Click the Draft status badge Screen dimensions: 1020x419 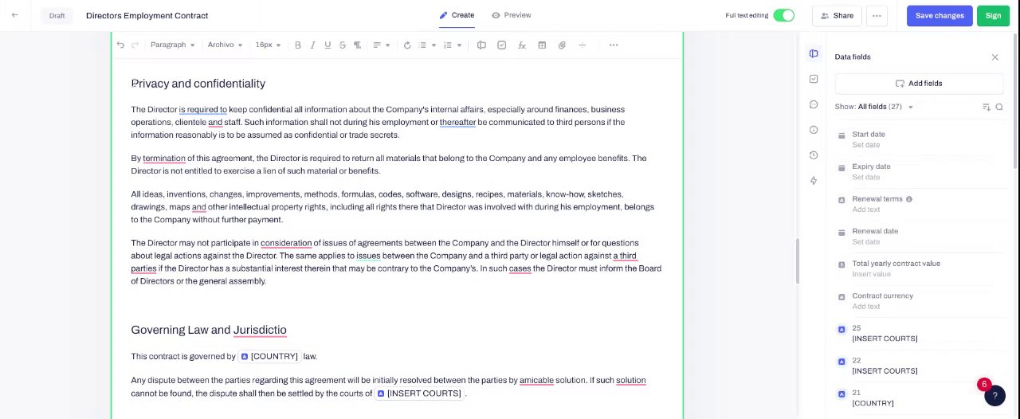(57, 16)
